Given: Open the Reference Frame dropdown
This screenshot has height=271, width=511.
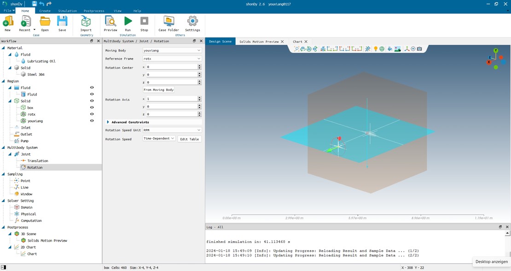Looking at the screenshot, I should [172, 58].
